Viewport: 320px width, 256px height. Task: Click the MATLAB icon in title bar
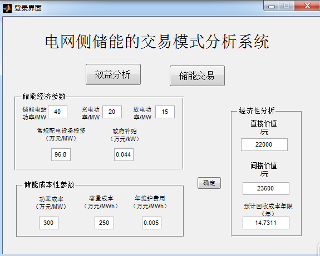click(x=7, y=8)
